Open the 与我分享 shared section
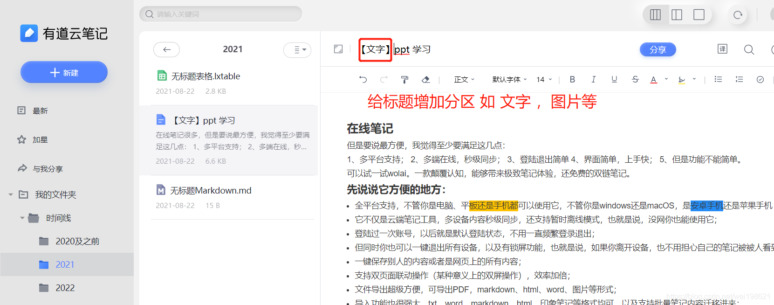 pos(40,168)
